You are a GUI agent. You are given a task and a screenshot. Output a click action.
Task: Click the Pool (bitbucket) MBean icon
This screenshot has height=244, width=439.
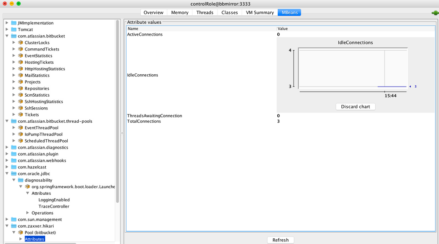click(21, 233)
